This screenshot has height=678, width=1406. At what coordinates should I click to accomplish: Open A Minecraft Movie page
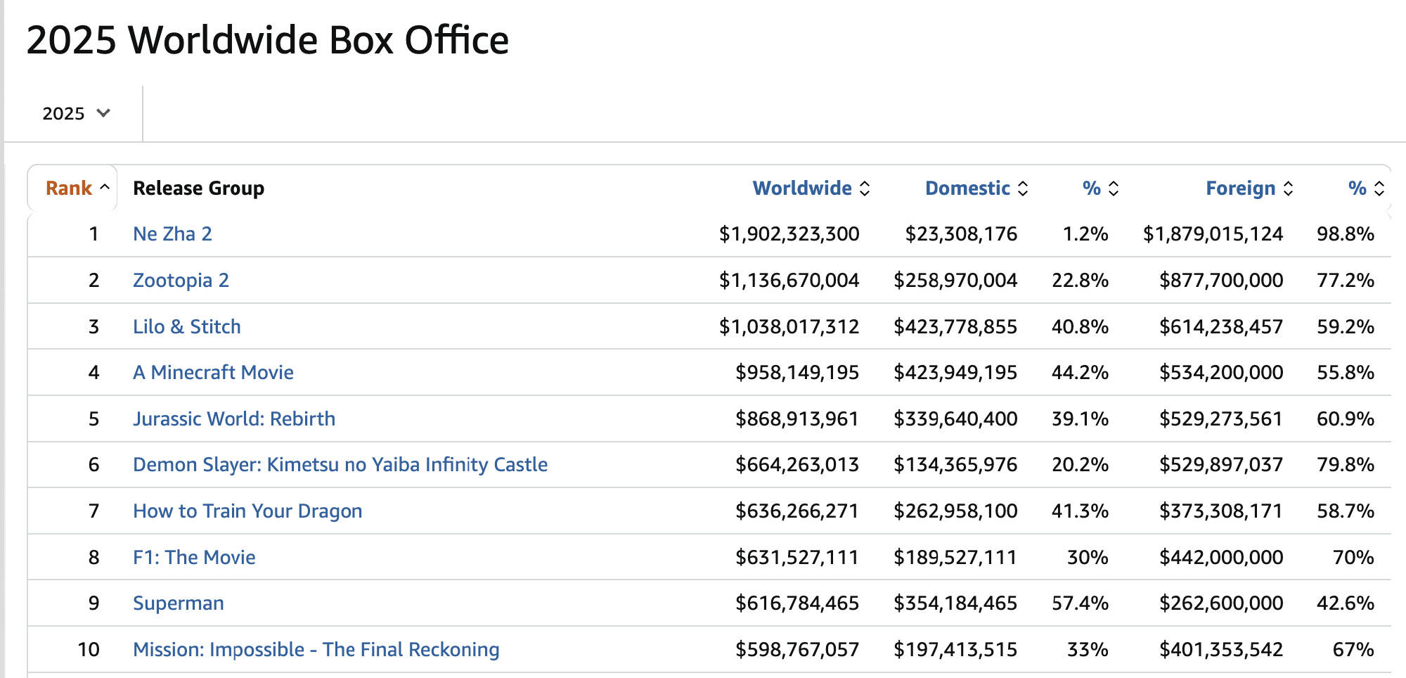(213, 372)
